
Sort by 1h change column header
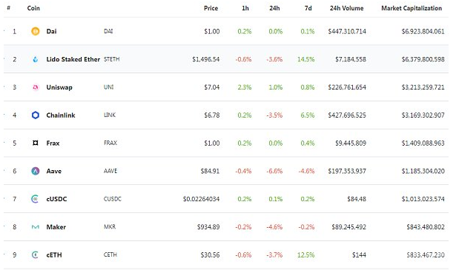245,8
